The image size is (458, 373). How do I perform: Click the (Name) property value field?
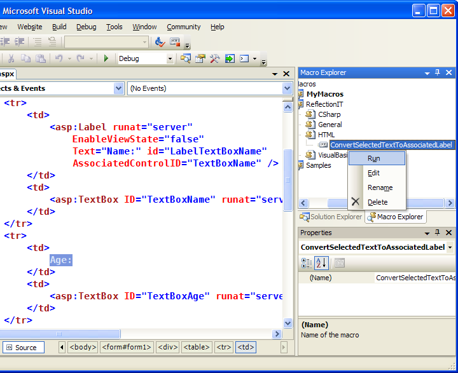415,278
